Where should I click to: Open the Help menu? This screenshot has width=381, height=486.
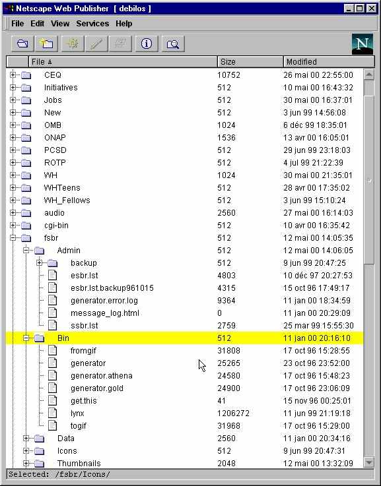point(123,24)
